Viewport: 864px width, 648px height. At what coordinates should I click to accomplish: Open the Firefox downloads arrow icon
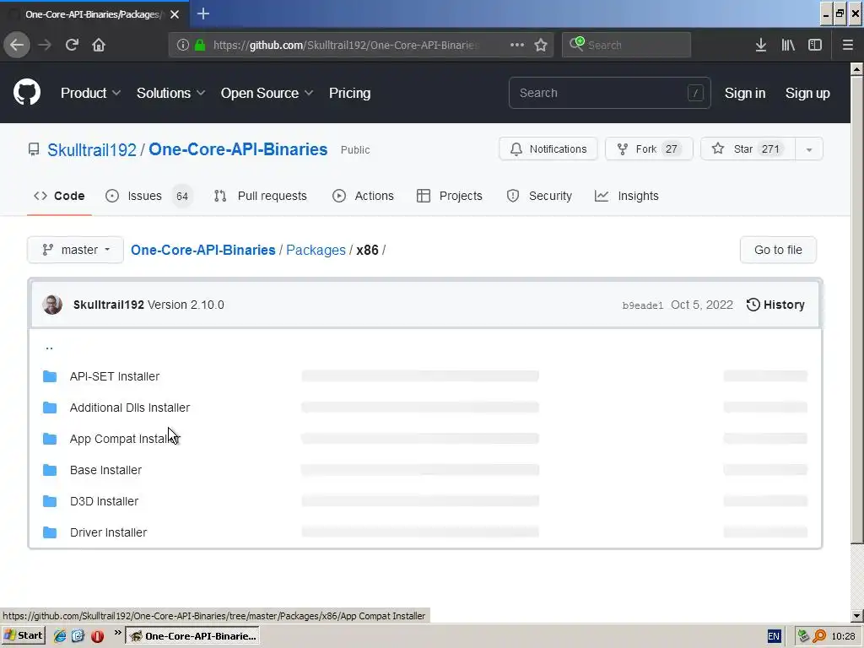click(761, 45)
